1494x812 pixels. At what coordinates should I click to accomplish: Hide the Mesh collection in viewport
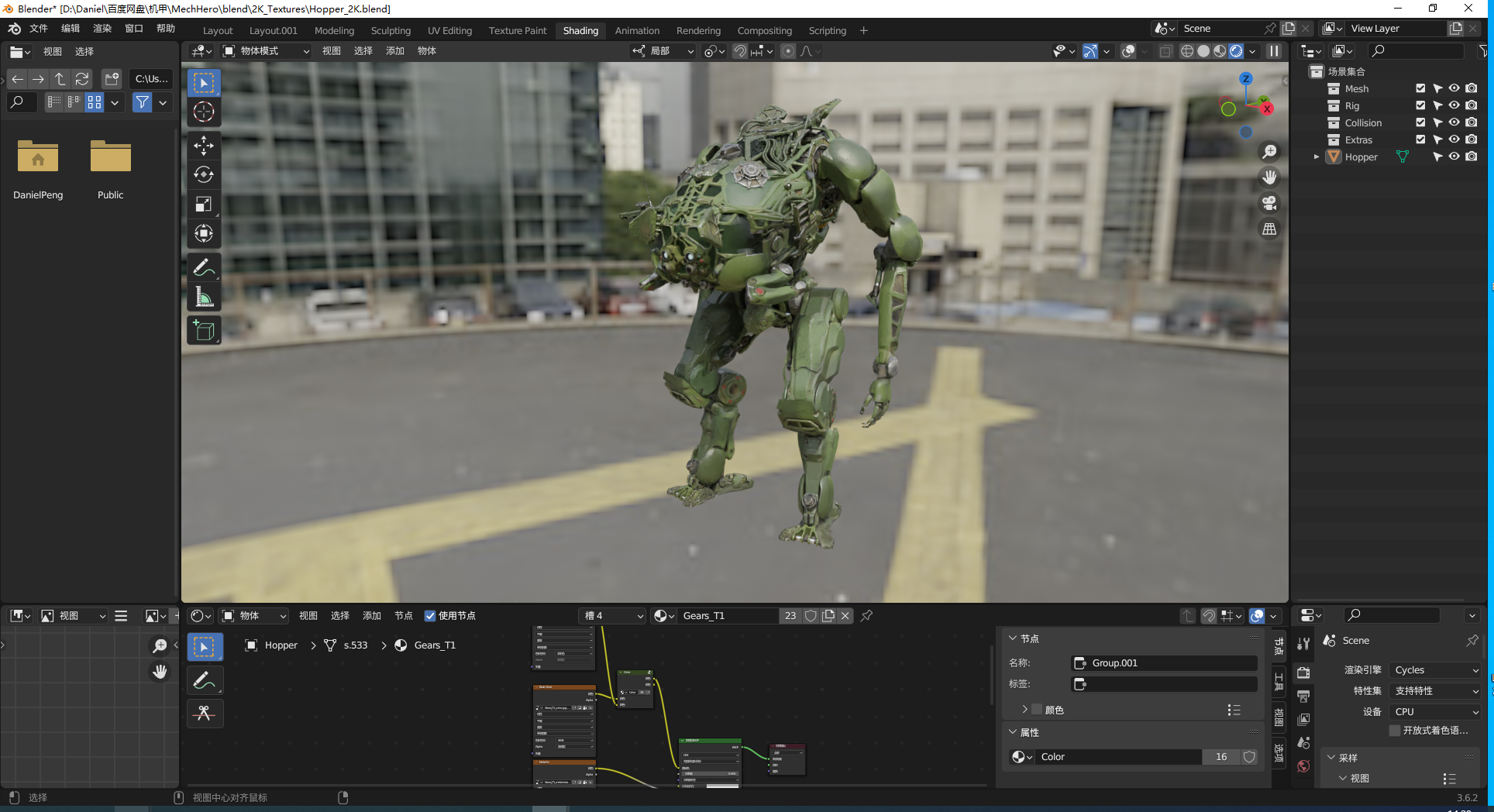[1454, 88]
